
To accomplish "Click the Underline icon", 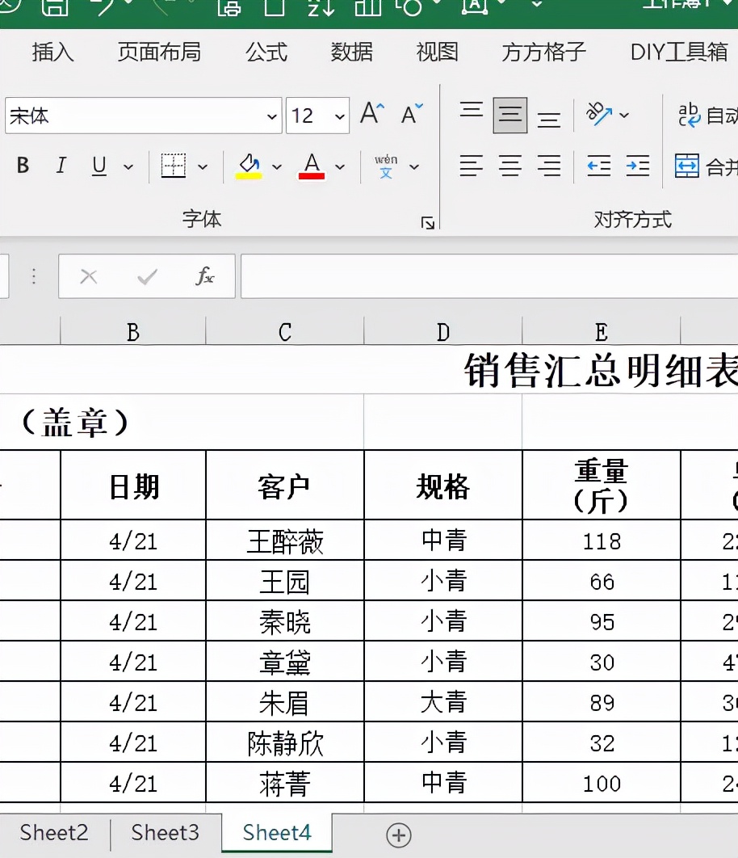I will coord(97,166).
